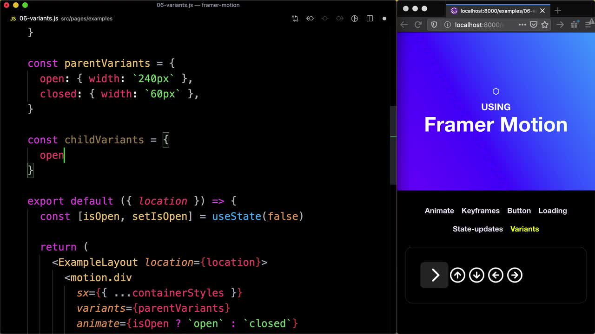The width and height of the screenshot is (595, 334).
Task: Go to previous change arrow icon
Action: (310, 19)
